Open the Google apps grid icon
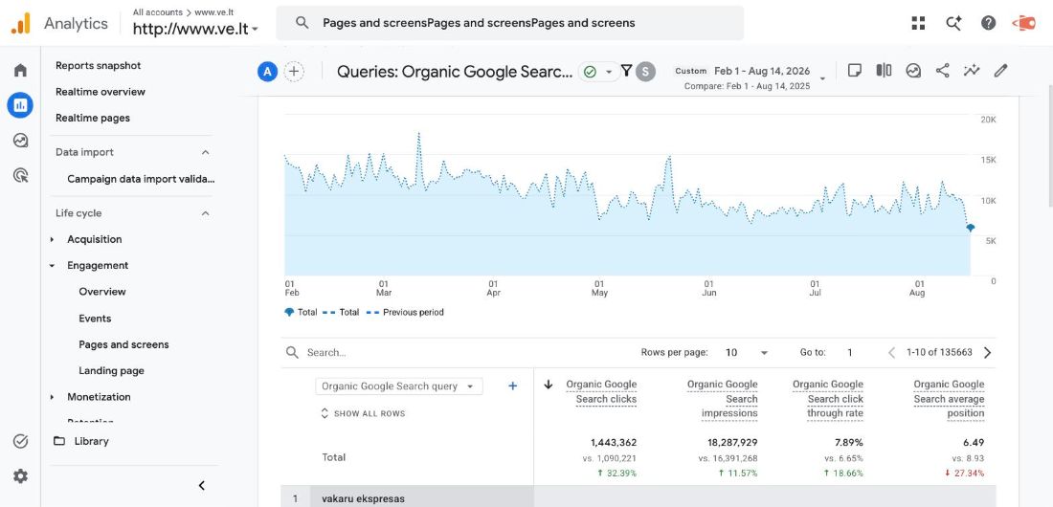The image size is (1053, 507). pyautogui.click(x=918, y=23)
